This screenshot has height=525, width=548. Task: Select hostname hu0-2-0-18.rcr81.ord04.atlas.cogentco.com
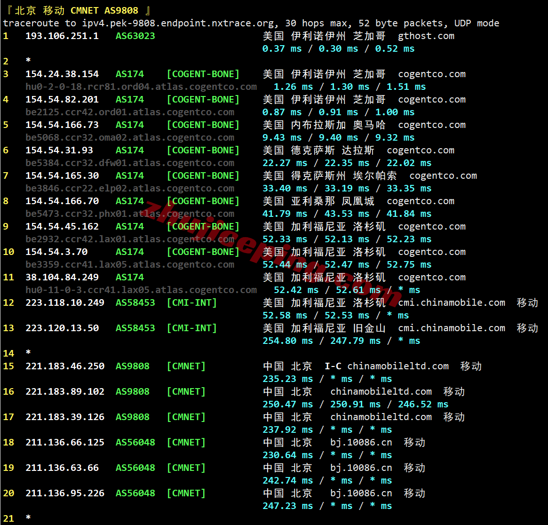[x=141, y=87]
